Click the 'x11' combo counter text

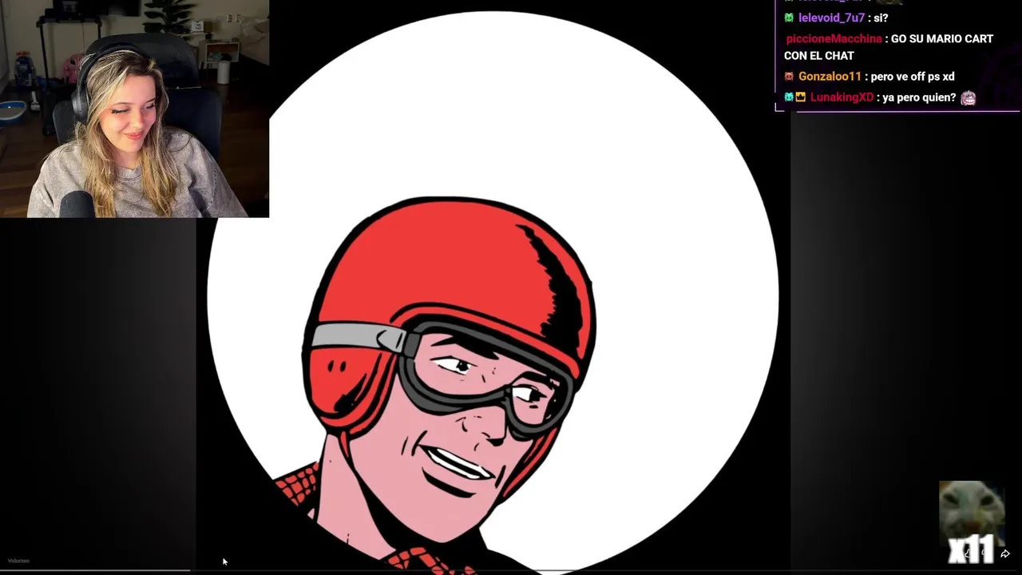tap(971, 549)
